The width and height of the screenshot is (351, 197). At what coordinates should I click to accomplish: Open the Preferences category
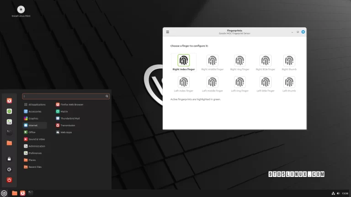pos(35,153)
